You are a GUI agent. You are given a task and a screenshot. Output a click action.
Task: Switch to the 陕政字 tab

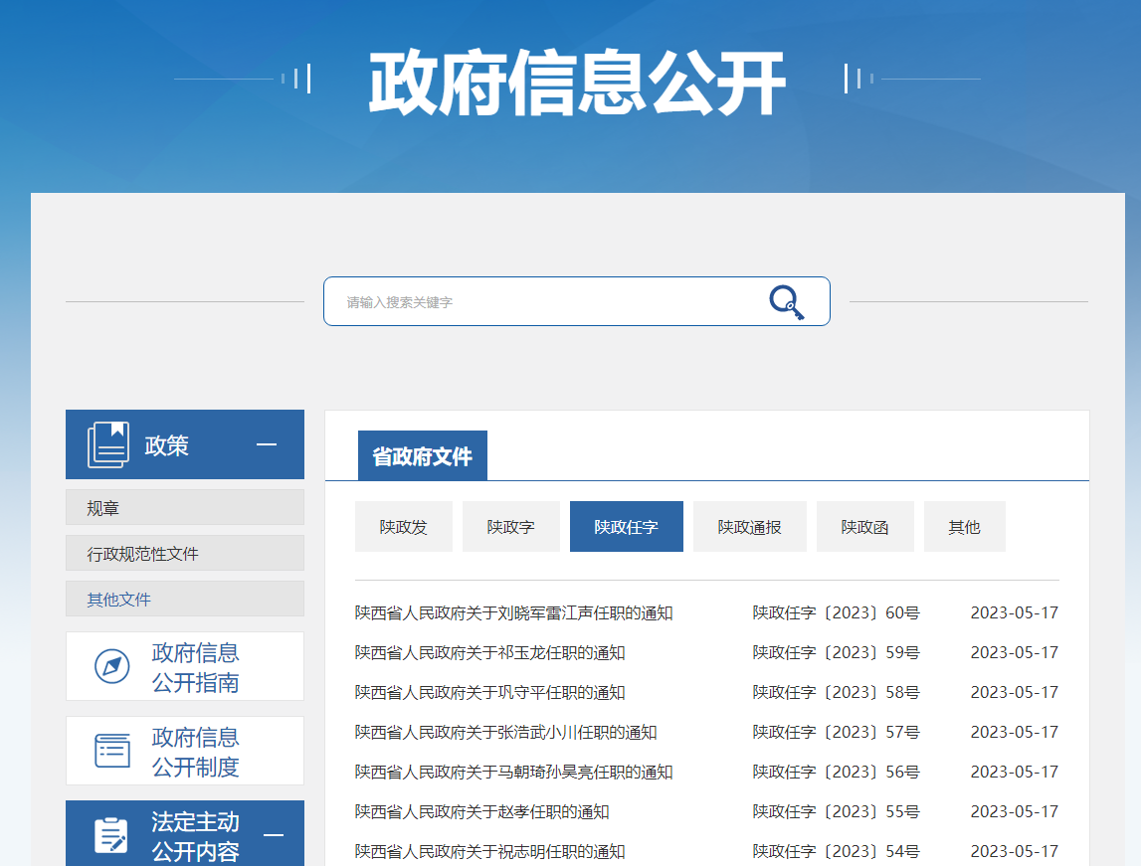coord(511,526)
